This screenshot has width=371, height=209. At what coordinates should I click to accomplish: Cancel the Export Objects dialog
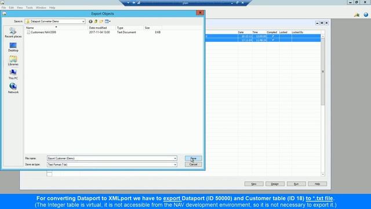[x=193, y=164]
